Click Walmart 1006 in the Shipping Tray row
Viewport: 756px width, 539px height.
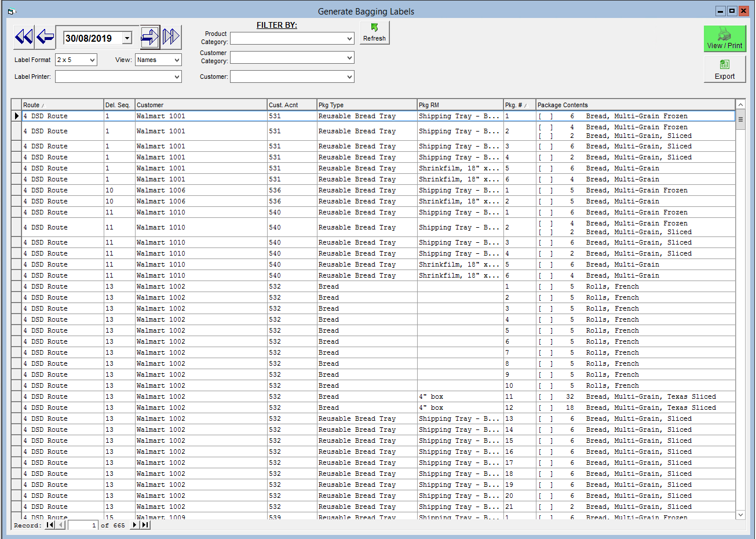click(x=161, y=190)
